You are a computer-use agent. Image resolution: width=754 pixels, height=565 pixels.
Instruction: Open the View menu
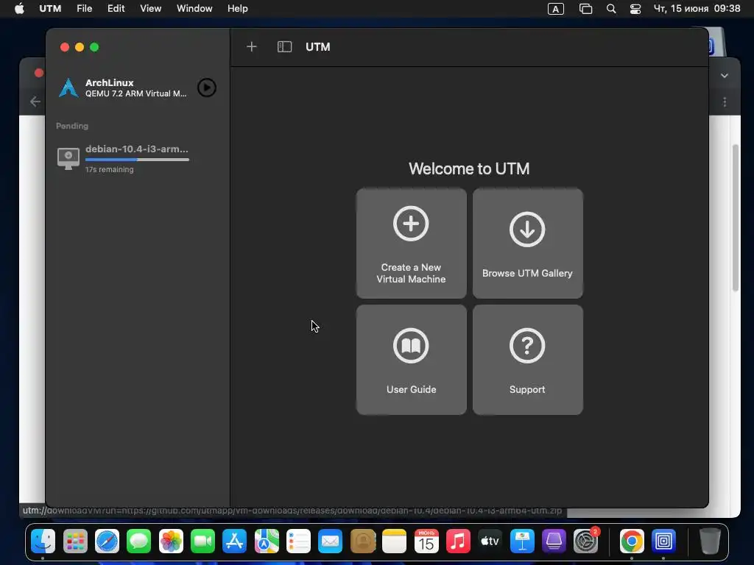click(150, 9)
